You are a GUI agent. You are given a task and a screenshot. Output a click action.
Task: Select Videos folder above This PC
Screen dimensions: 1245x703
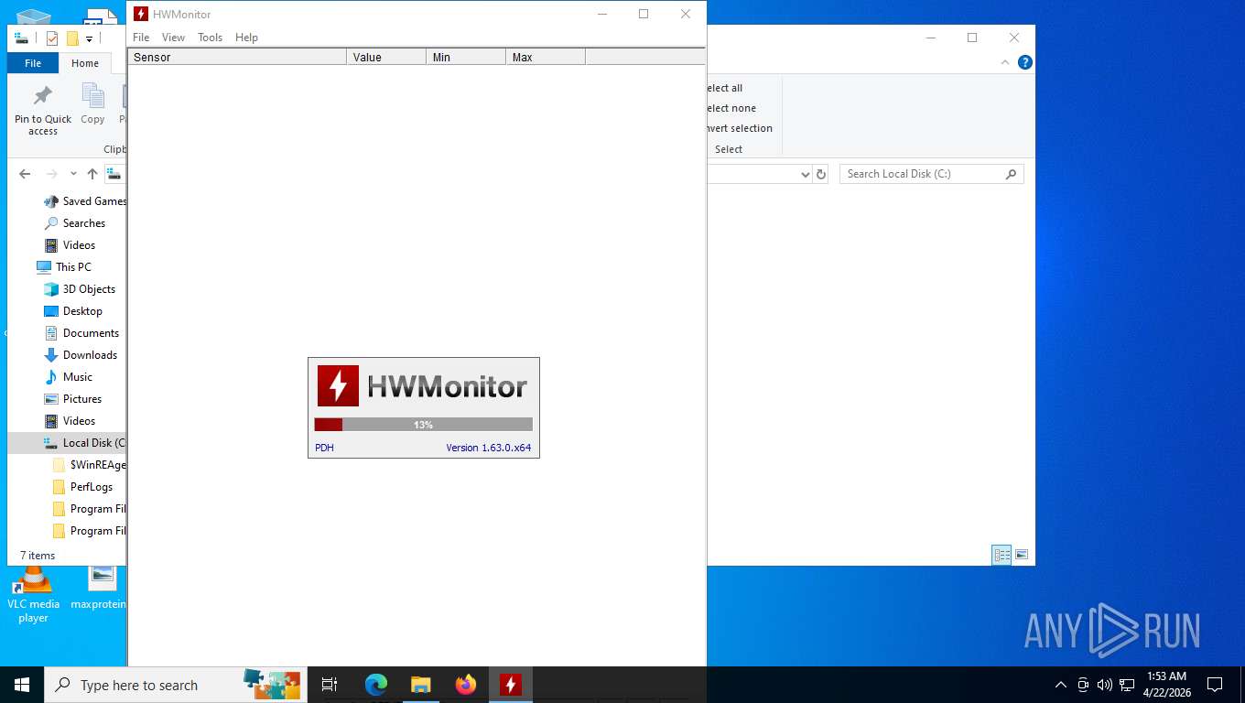pos(70,245)
